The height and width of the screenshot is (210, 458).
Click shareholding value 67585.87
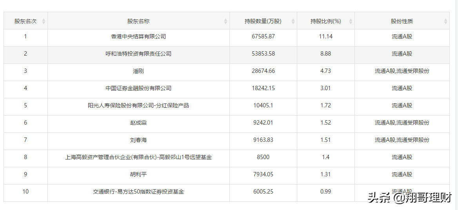(x=263, y=36)
